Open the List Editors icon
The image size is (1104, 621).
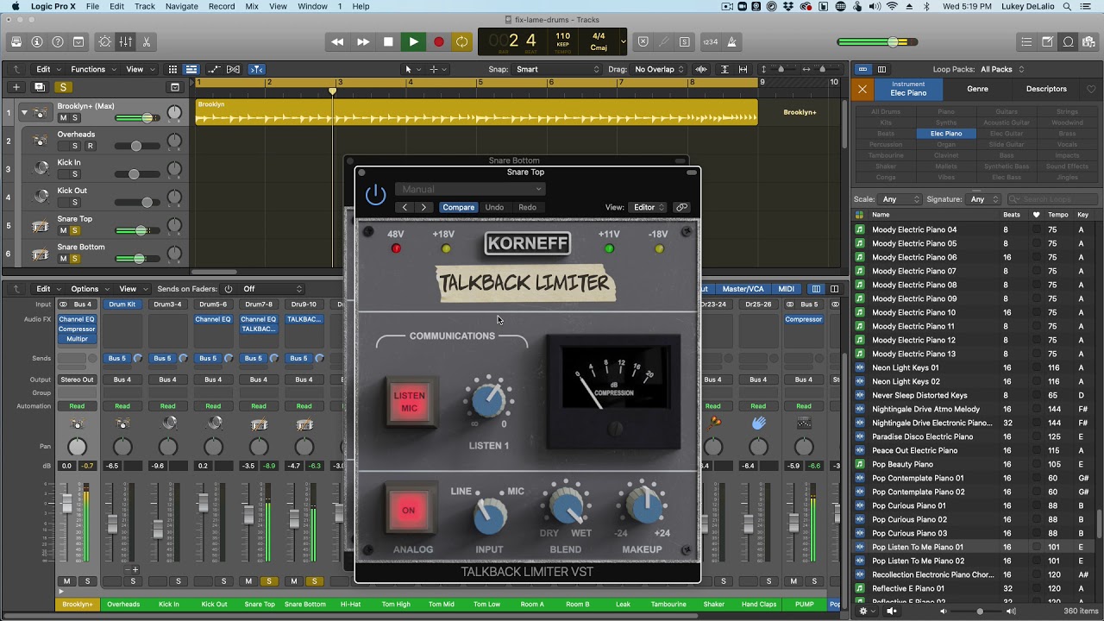[x=1026, y=41]
